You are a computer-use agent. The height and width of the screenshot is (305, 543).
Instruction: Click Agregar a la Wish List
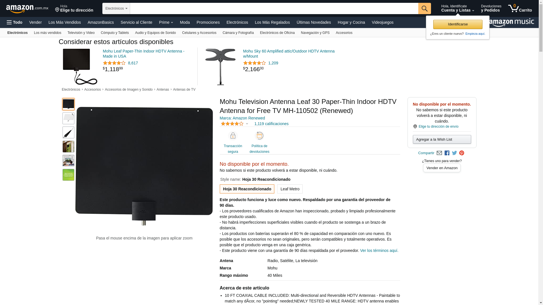coord(442,139)
